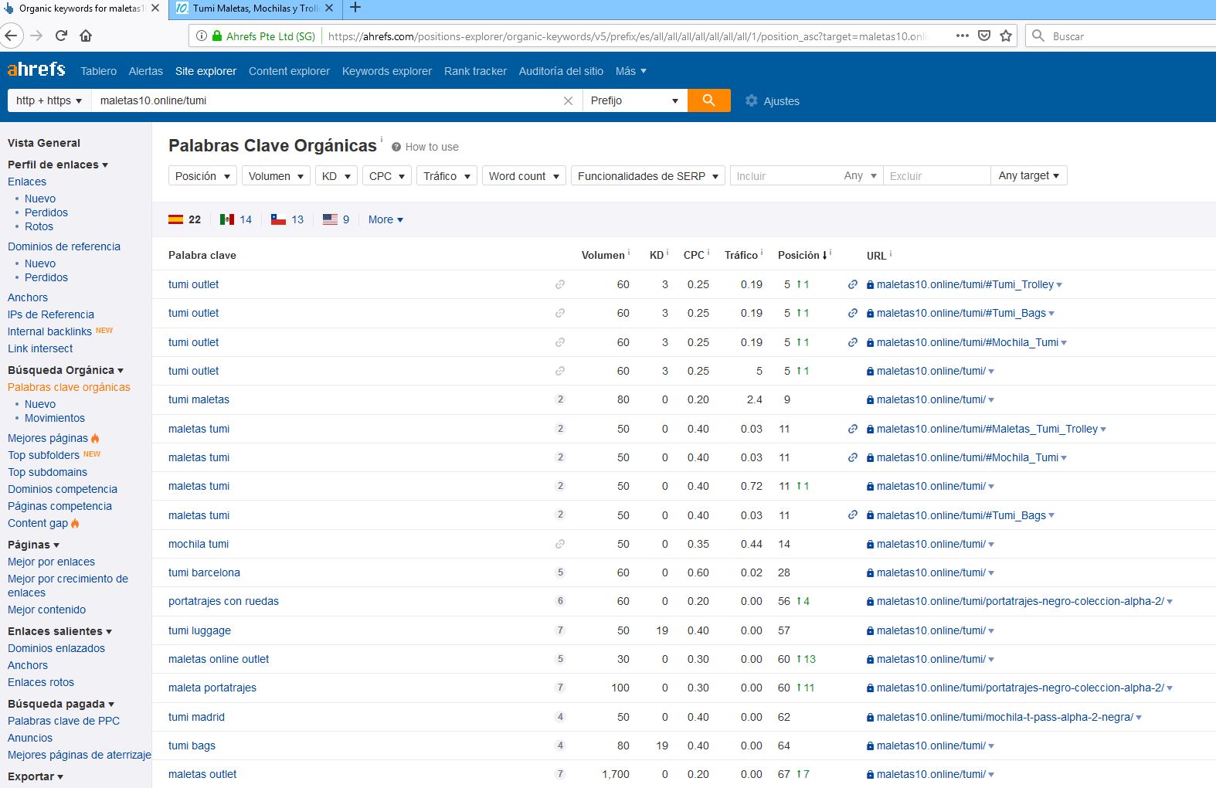Click SERP features badge 7 for maleta portatrajes
Image resolution: width=1216 pixels, height=788 pixels.
(x=560, y=688)
